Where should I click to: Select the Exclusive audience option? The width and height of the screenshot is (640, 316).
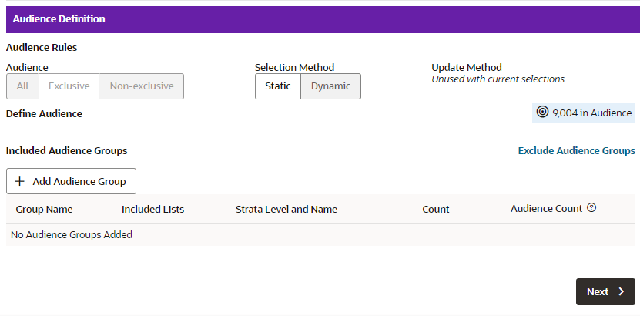click(69, 86)
